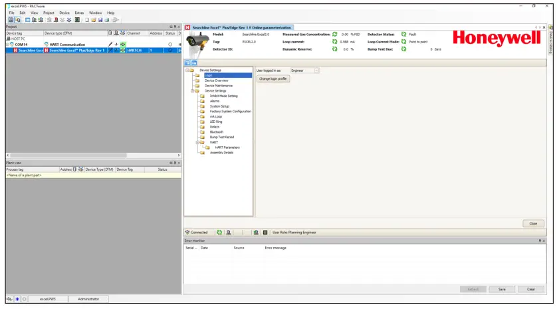Open the Extras menu

coord(79,13)
